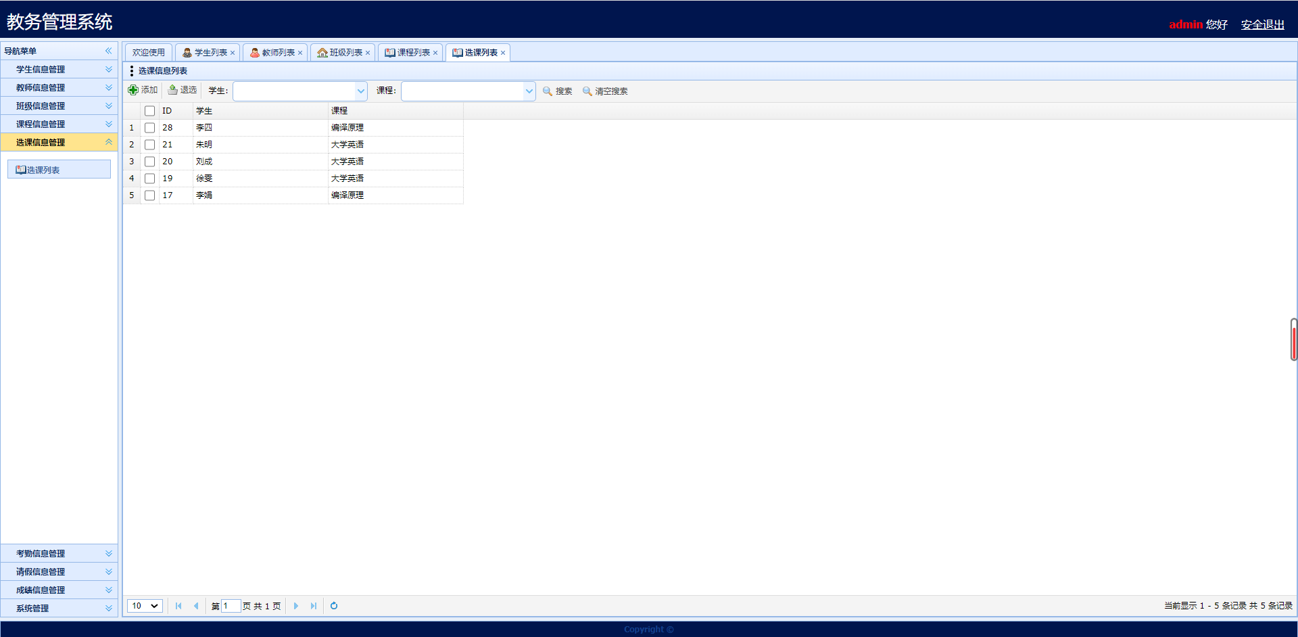
Task: Click the 选课信息列表 panel dots icon
Action: 131,70
